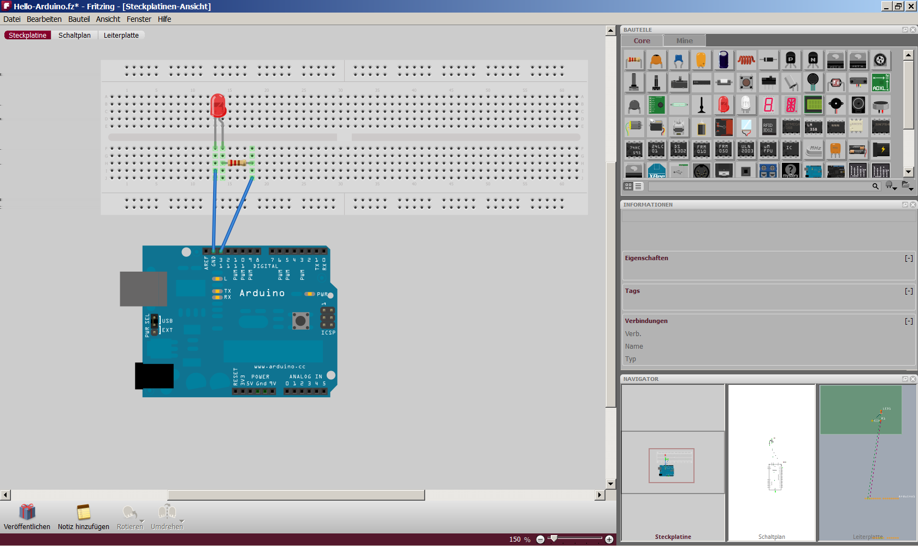Image resolution: width=918 pixels, height=546 pixels.
Task: Click the Umdrehen button
Action: 167,517
